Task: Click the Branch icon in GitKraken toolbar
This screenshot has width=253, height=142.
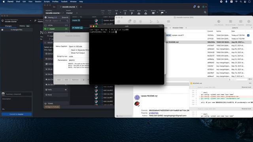Action: tap(132, 13)
